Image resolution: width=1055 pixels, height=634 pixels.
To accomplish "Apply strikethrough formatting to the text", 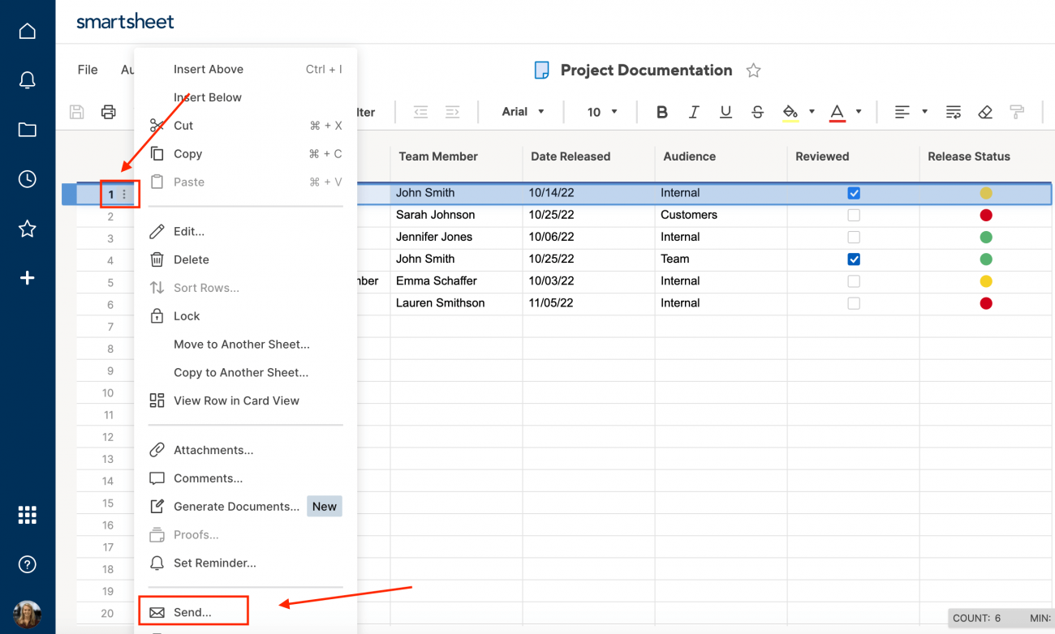I will (757, 112).
